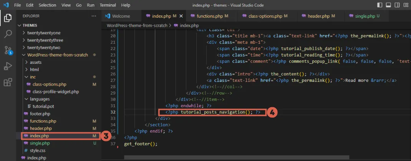
Task: Open Explorer more actions ellipsis menu
Action: pyautogui.click(x=94, y=16)
